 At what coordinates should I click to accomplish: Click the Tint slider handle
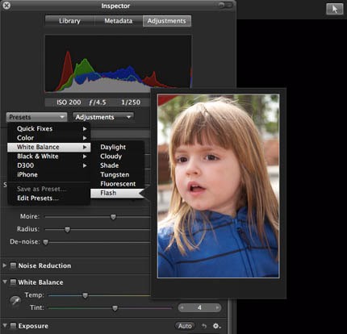click(x=115, y=308)
